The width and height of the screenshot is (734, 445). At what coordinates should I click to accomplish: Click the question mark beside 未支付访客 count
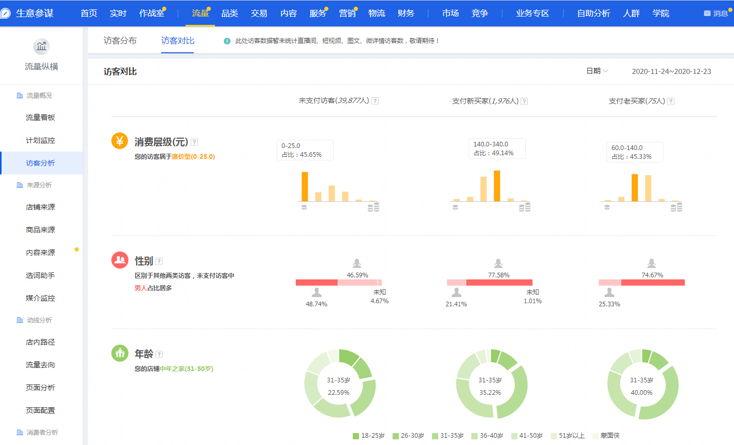(x=375, y=101)
